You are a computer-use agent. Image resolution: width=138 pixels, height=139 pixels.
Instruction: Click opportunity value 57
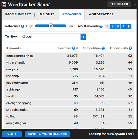[130, 103]
